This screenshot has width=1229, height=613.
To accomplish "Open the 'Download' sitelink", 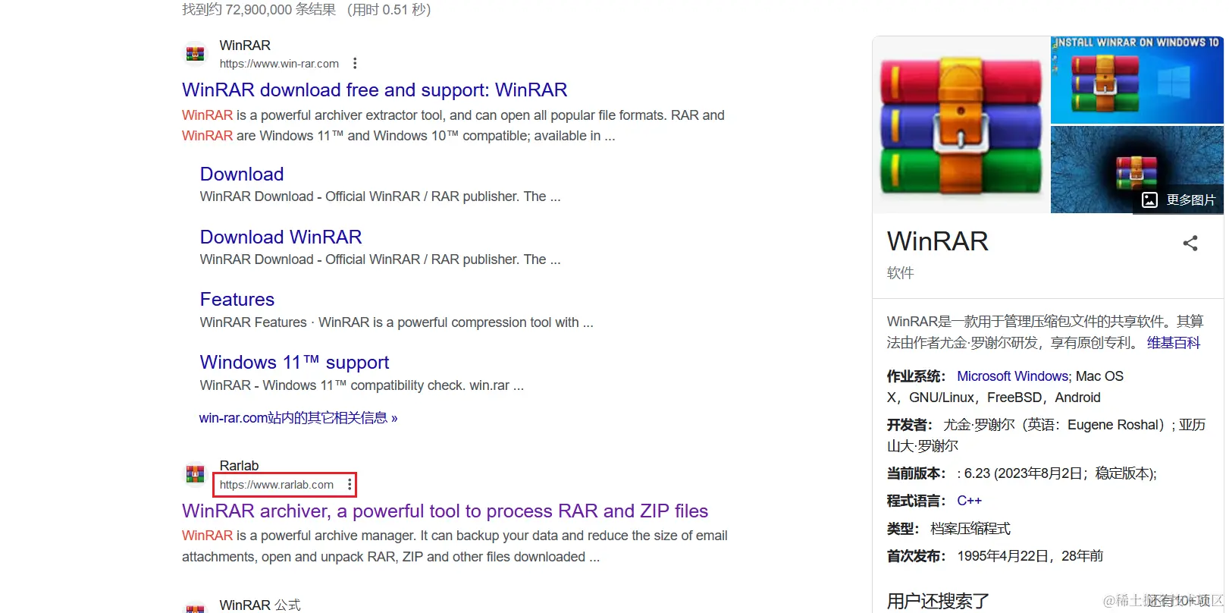I will point(242,174).
